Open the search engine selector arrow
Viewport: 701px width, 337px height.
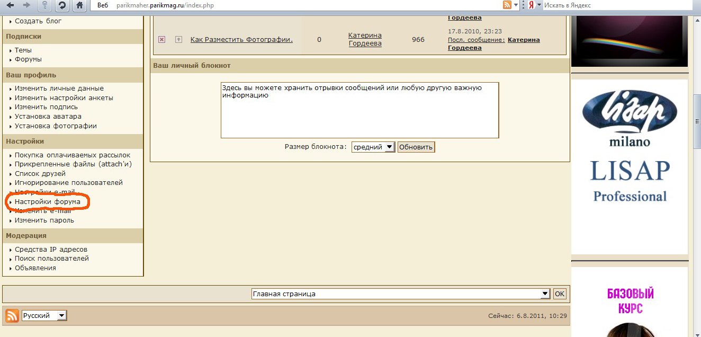click(x=539, y=5)
